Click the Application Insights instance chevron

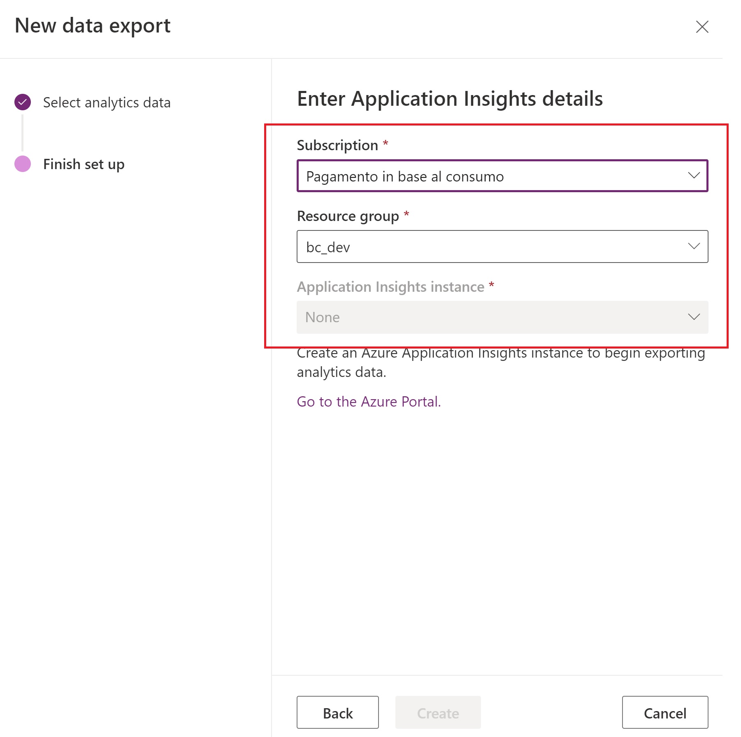point(694,317)
